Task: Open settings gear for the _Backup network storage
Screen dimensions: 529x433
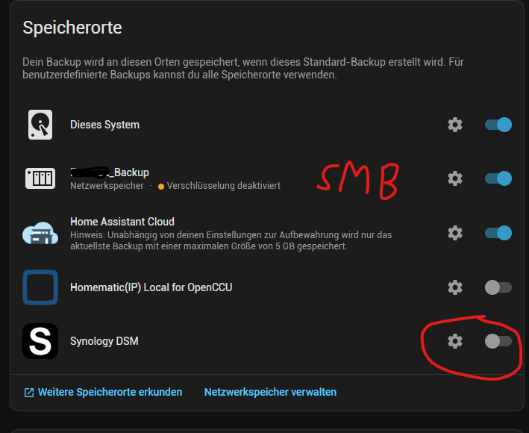Action: pos(455,178)
